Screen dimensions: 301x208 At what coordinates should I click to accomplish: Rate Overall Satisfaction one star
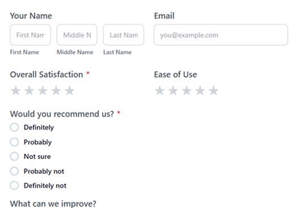tap(16, 90)
